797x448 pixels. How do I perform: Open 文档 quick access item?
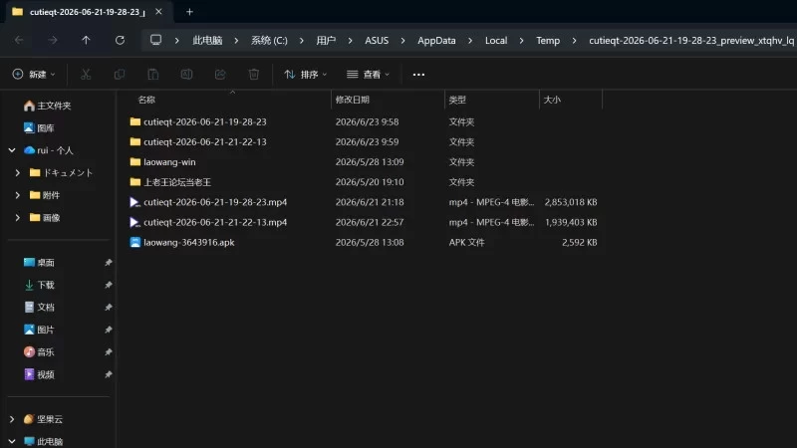(x=39, y=307)
